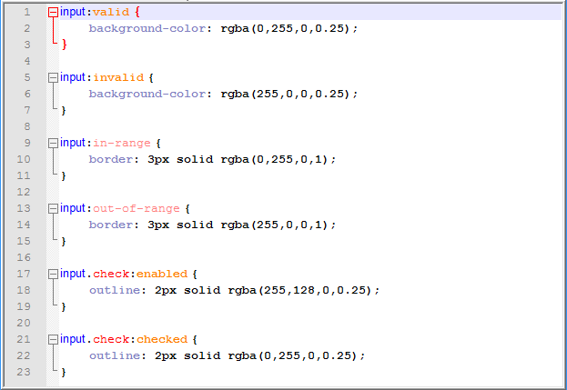567x390 pixels.
Task: Collapse the input.check:checked fold marker
Action: (x=53, y=339)
